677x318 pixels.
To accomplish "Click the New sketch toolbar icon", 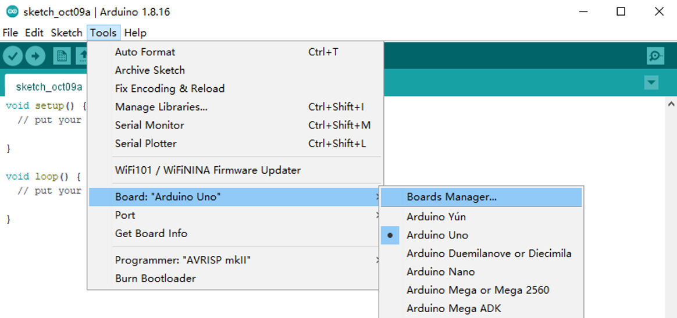I will pos(62,56).
